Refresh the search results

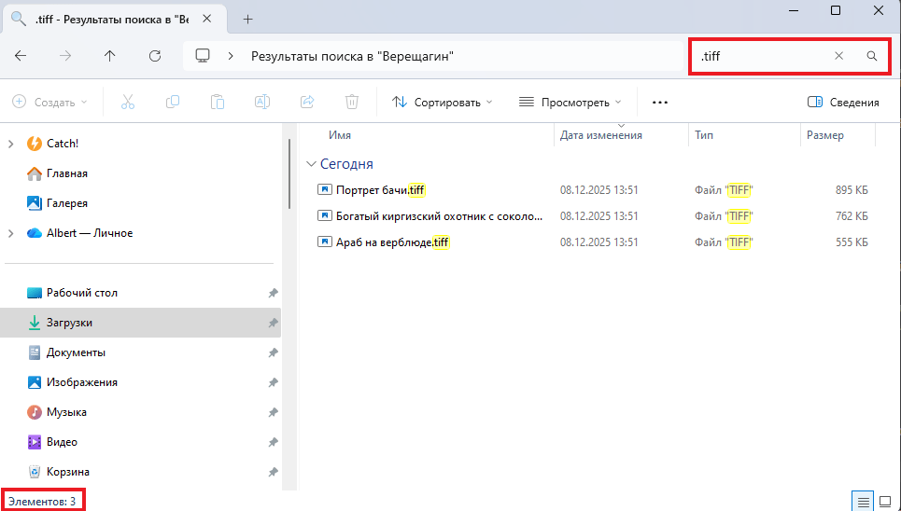pos(155,56)
